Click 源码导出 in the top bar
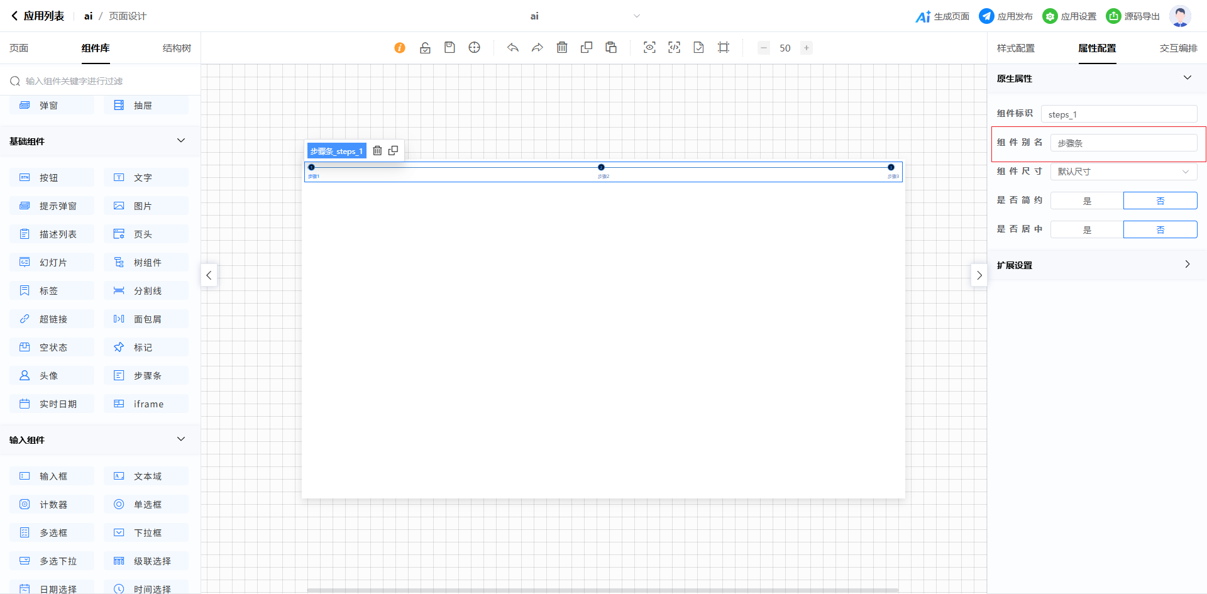The image size is (1207, 594). coord(1133,16)
